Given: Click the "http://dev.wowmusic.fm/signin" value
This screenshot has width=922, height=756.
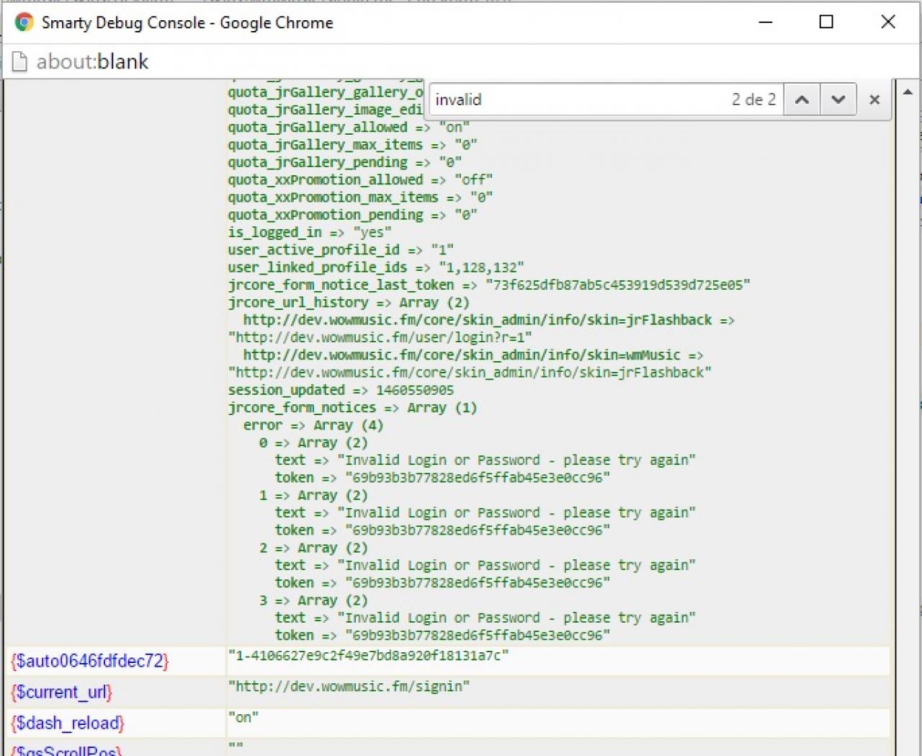Looking at the screenshot, I should [x=349, y=687].
